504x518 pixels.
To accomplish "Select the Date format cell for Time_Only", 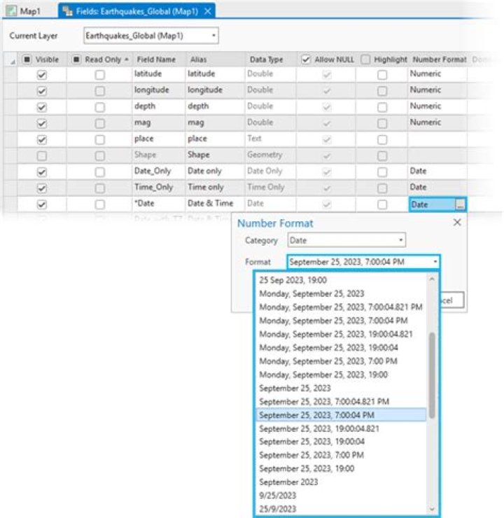I will coord(437,187).
